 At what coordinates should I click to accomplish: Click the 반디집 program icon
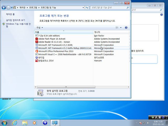pyautogui.click(x=37, y=57)
